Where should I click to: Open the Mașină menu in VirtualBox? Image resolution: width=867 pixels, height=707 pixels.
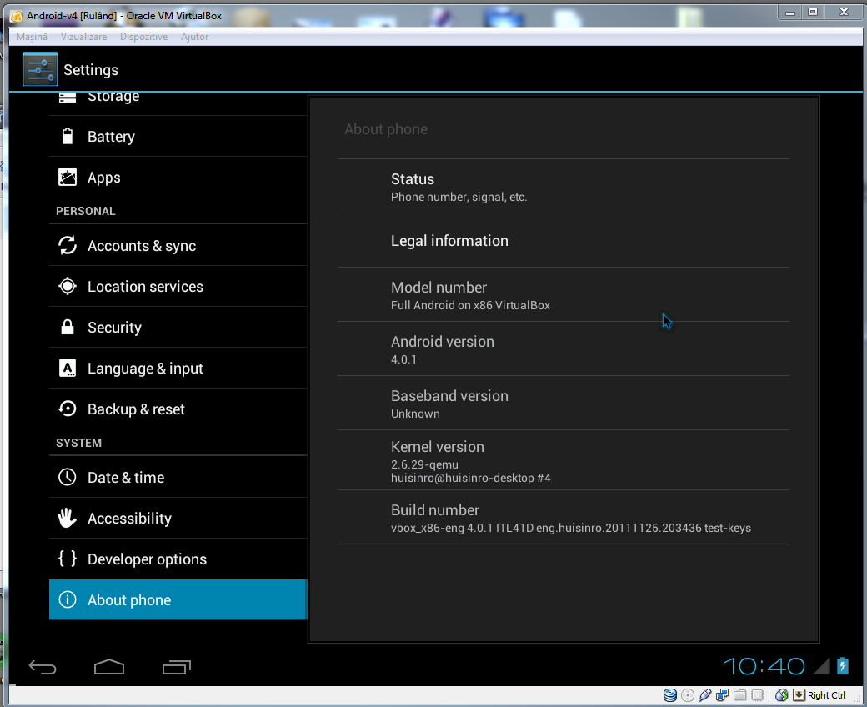pyautogui.click(x=32, y=37)
